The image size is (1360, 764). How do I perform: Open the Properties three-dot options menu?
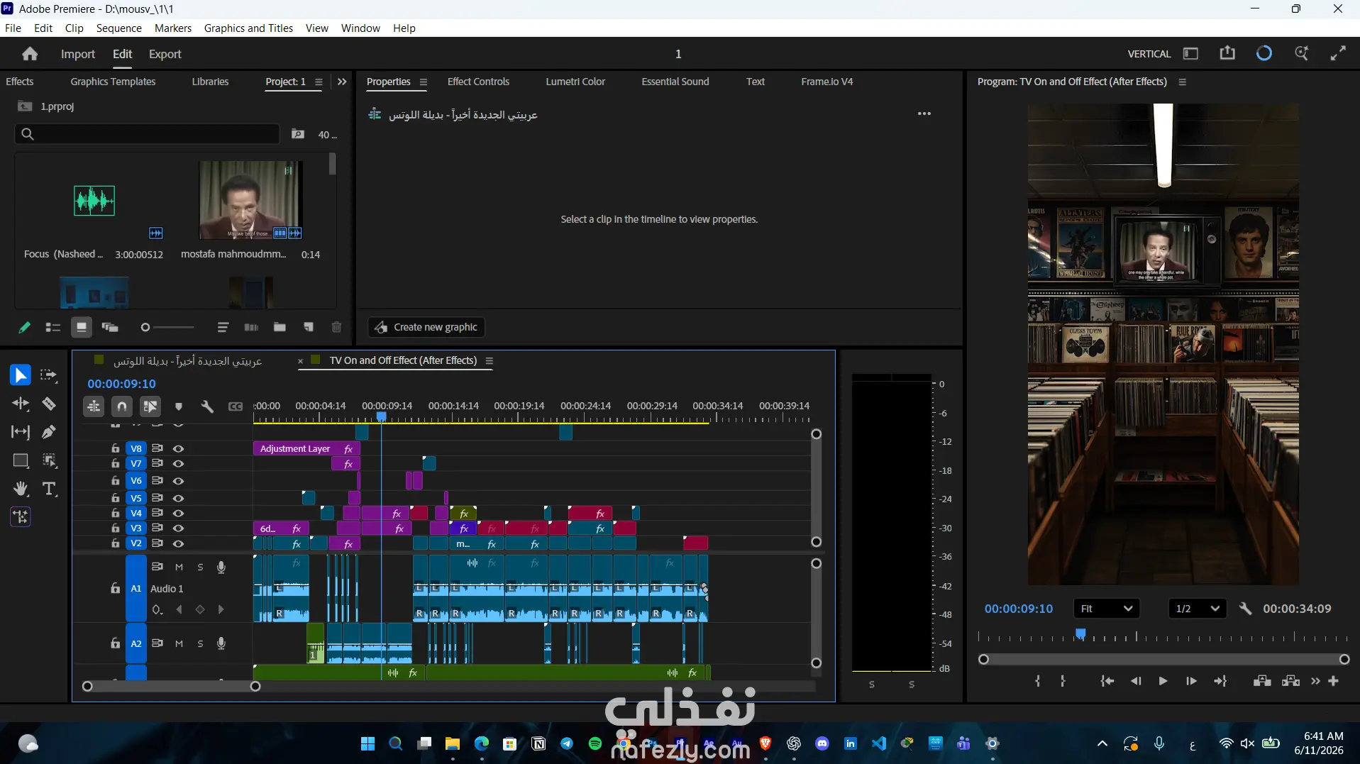pyautogui.click(x=924, y=114)
